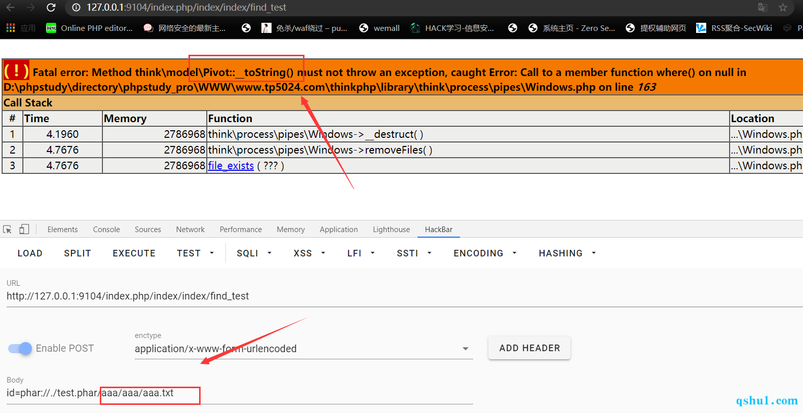
Task: Click the __destruct() call stack row
Action: pyautogui.click(x=402, y=134)
